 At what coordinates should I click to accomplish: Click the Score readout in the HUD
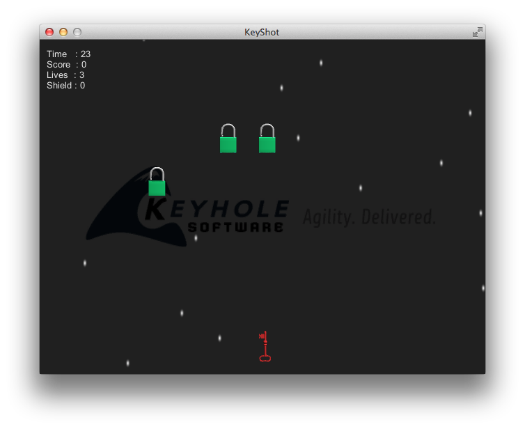[66, 65]
